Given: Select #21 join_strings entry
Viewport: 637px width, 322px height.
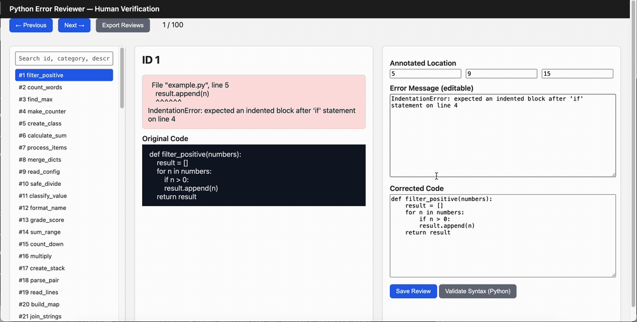Looking at the screenshot, I should tap(64, 316).
